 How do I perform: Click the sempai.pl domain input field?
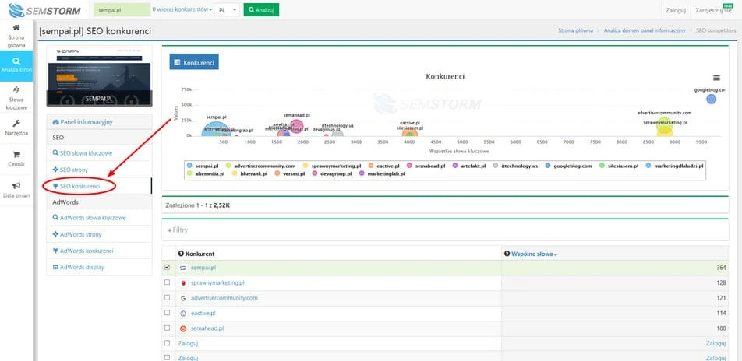click(122, 10)
